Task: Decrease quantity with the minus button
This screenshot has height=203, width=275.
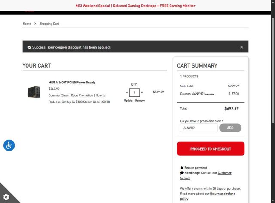Action: pyautogui.click(x=127, y=92)
